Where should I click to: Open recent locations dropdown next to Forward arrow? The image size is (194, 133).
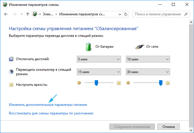point(21,14)
